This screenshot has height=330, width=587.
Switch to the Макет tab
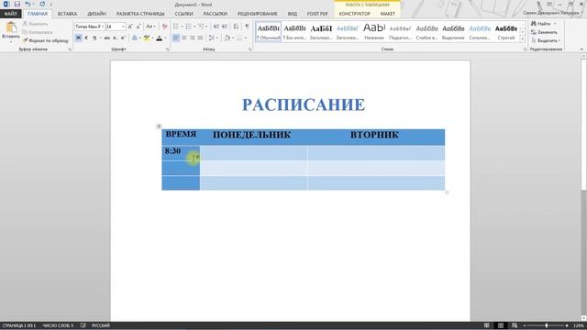387,14
